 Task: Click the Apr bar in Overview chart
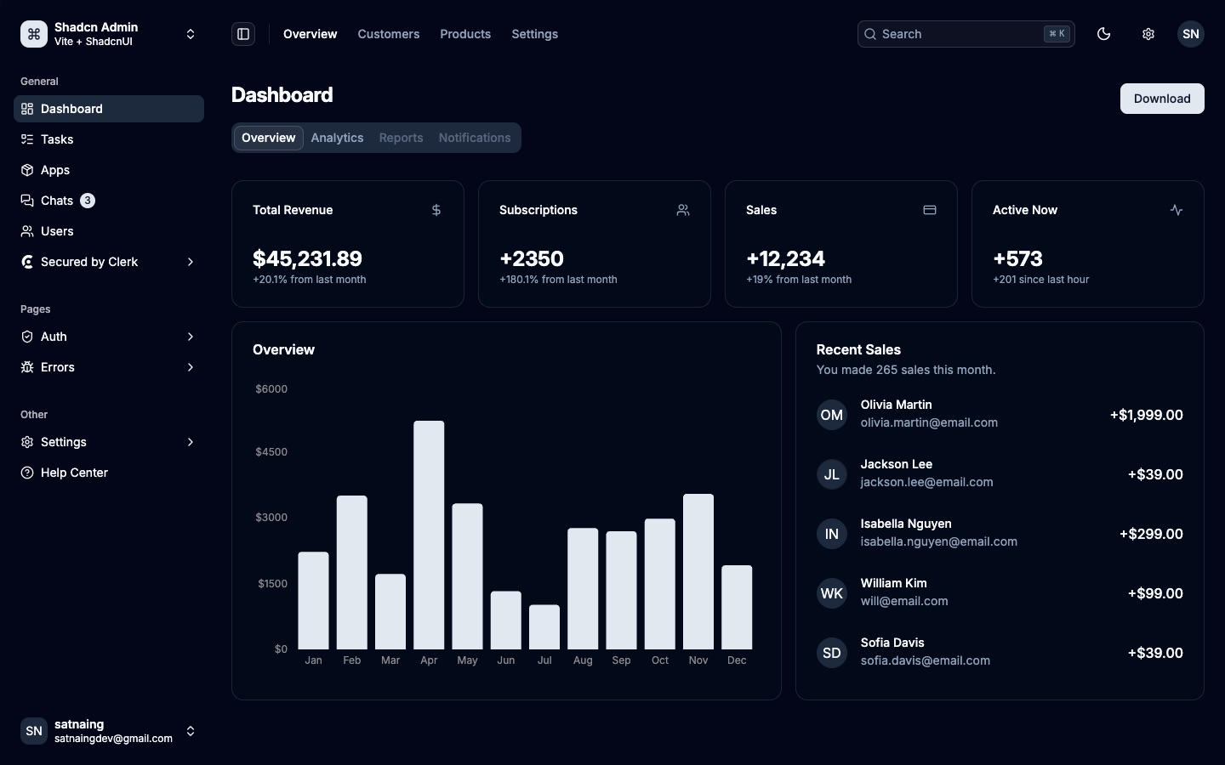pos(429,535)
